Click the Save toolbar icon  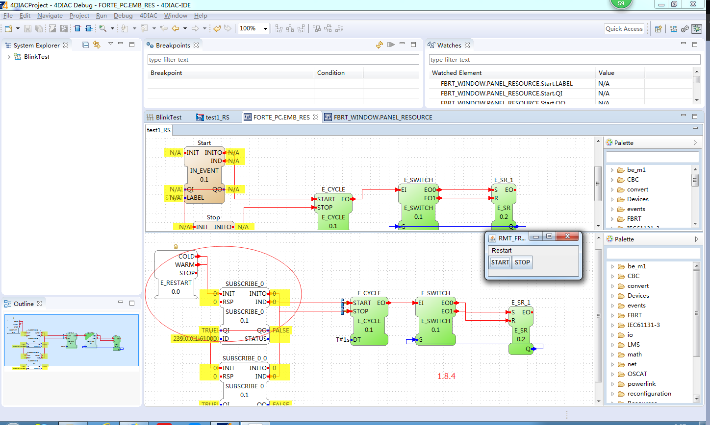27,28
